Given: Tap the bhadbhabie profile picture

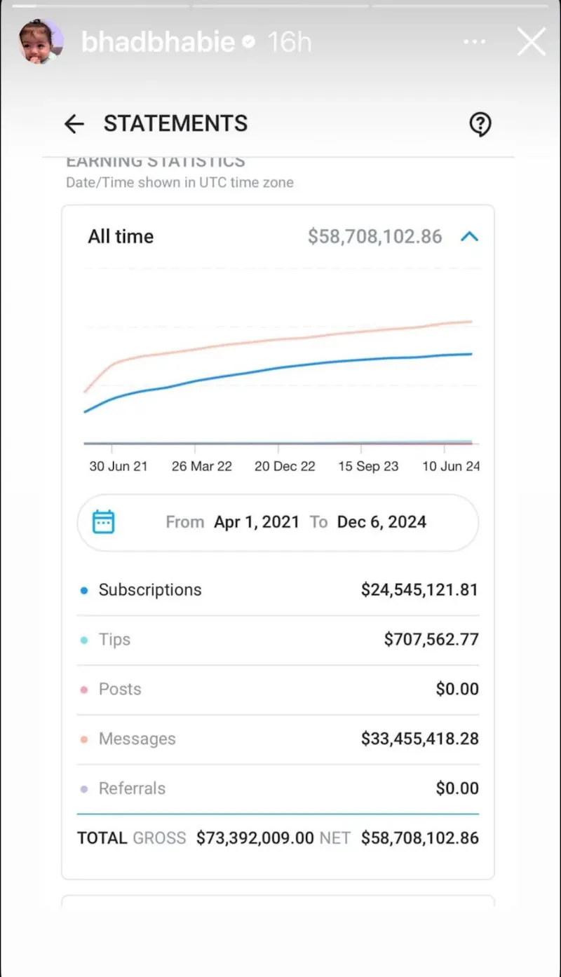Looking at the screenshot, I should pyautogui.click(x=41, y=42).
